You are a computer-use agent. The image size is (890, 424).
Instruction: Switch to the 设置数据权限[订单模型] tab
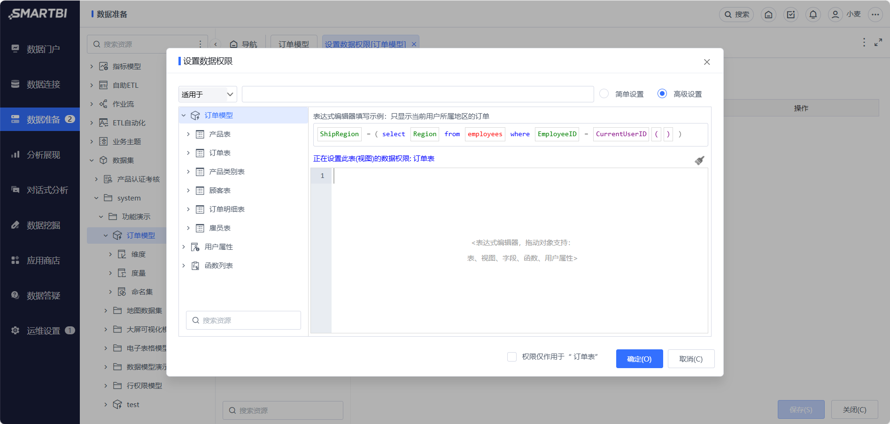point(365,44)
